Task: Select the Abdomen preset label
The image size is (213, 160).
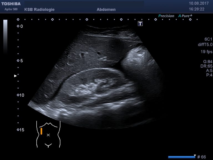Action: point(106,9)
